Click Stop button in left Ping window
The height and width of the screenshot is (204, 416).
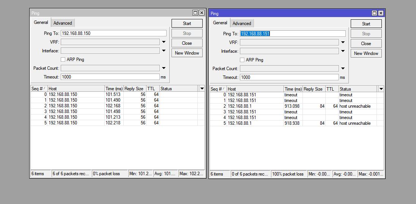coord(187,33)
